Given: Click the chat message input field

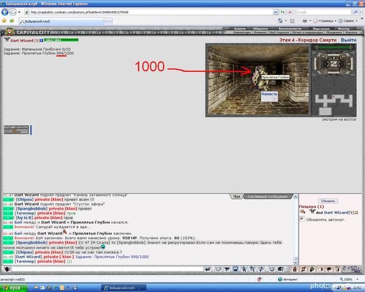Looking at the screenshot, I should click(108, 269).
